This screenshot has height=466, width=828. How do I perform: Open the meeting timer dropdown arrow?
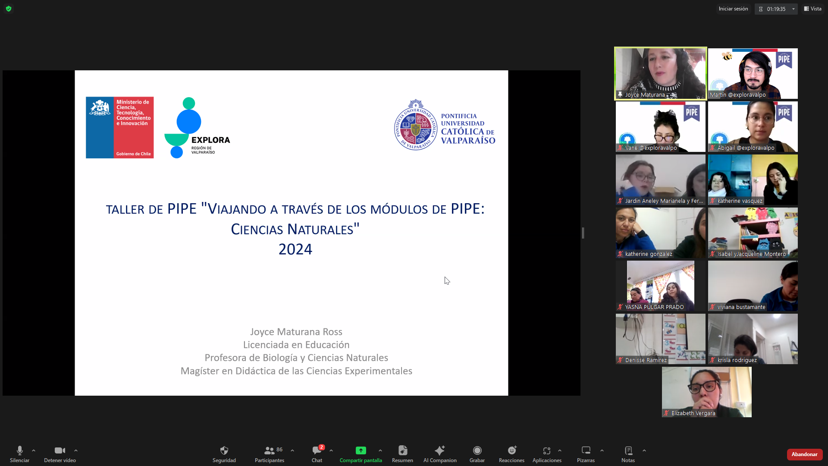[x=793, y=9]
